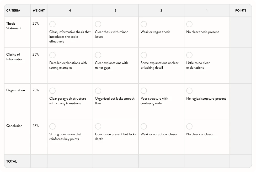Select "No logical structure present" radio
This screenshot has height=172, width=256.
point(189,91)
